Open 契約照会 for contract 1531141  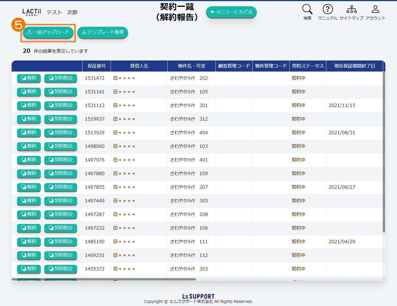click(61, 92)
